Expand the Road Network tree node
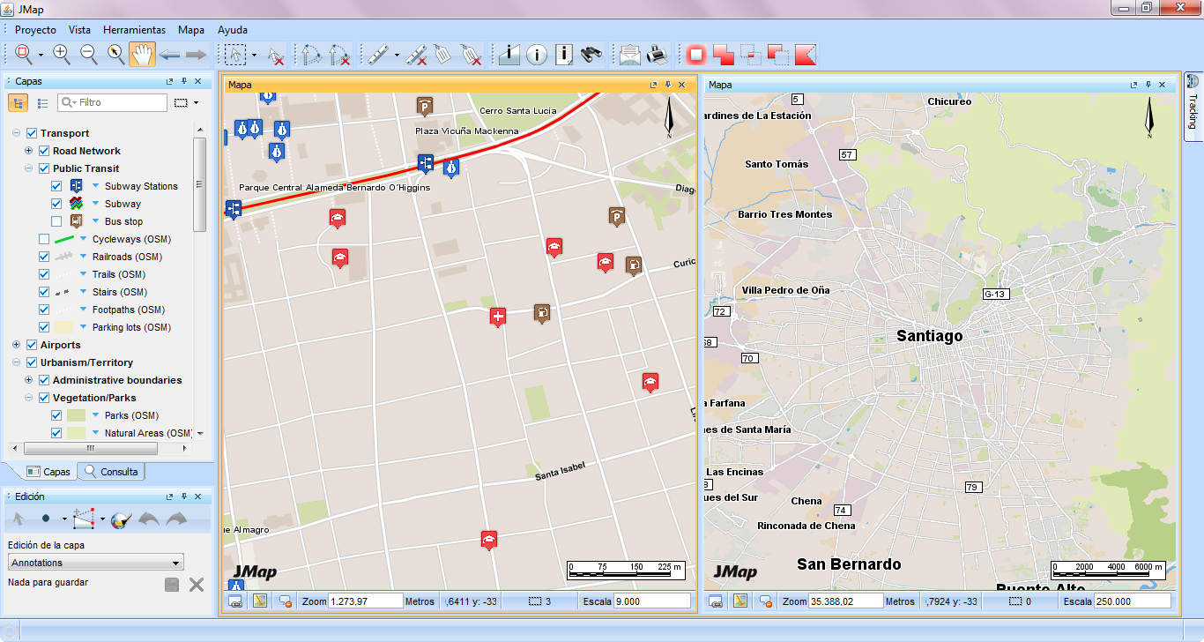1204x642 pixels. click(29, 151)
